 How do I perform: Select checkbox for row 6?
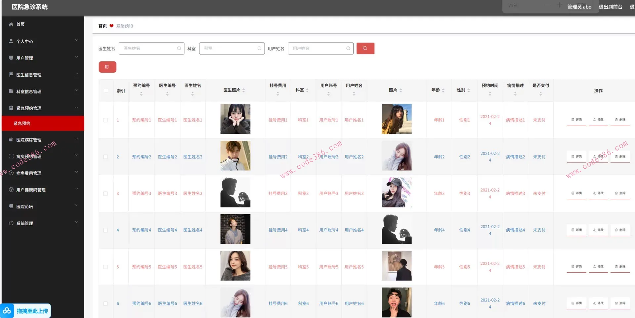point(106,303)
